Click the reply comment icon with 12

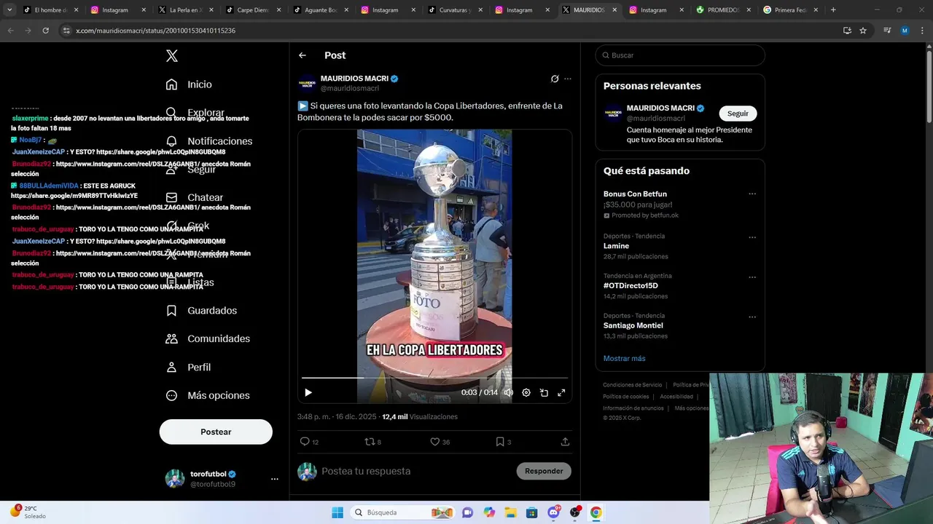coord(309,442)
